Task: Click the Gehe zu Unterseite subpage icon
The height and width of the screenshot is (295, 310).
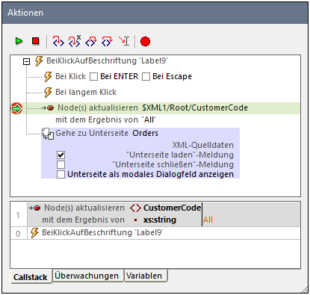Action: 48,134
